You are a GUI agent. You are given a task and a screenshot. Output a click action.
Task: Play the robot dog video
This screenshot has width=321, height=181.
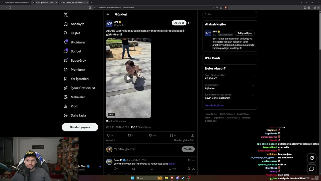tap(128, 78)
